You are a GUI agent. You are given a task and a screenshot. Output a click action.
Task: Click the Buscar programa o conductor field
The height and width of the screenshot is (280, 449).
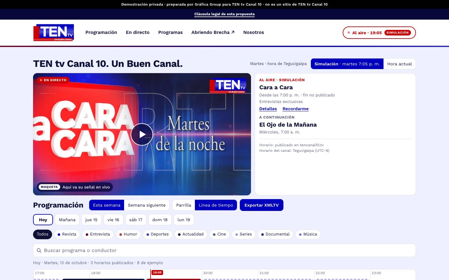(x=224, y=250)
